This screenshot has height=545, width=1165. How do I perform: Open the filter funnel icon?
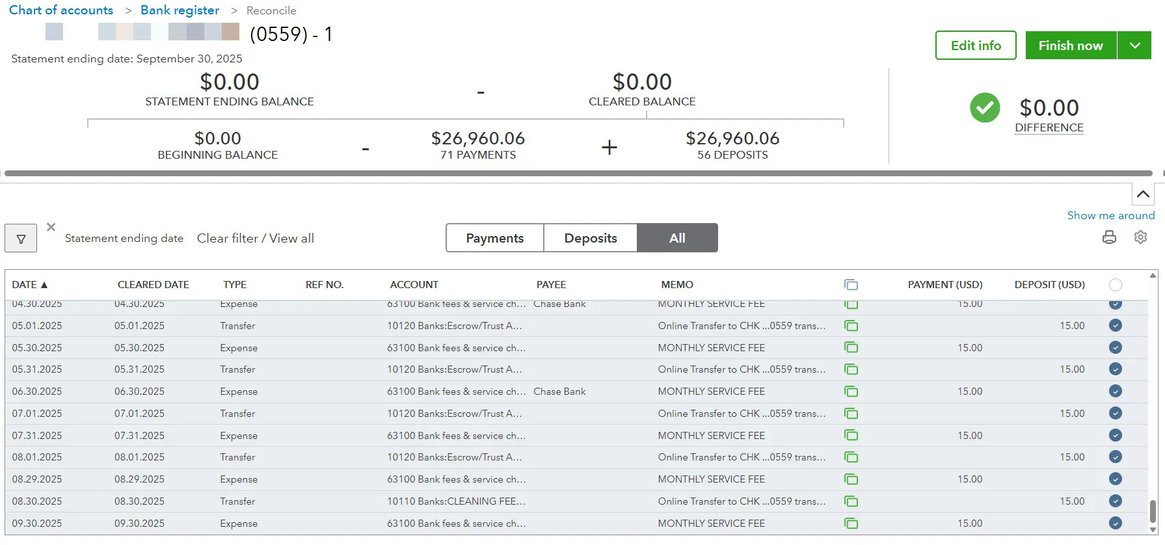21,239
